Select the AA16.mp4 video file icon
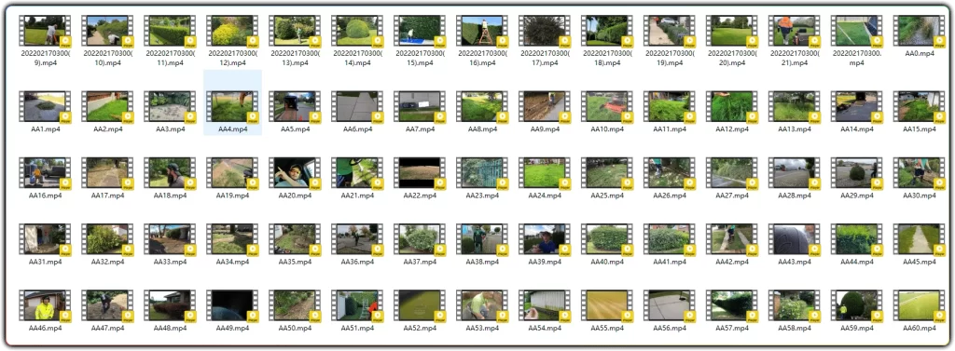The image size is (955, 351). (x=45, y=173)
